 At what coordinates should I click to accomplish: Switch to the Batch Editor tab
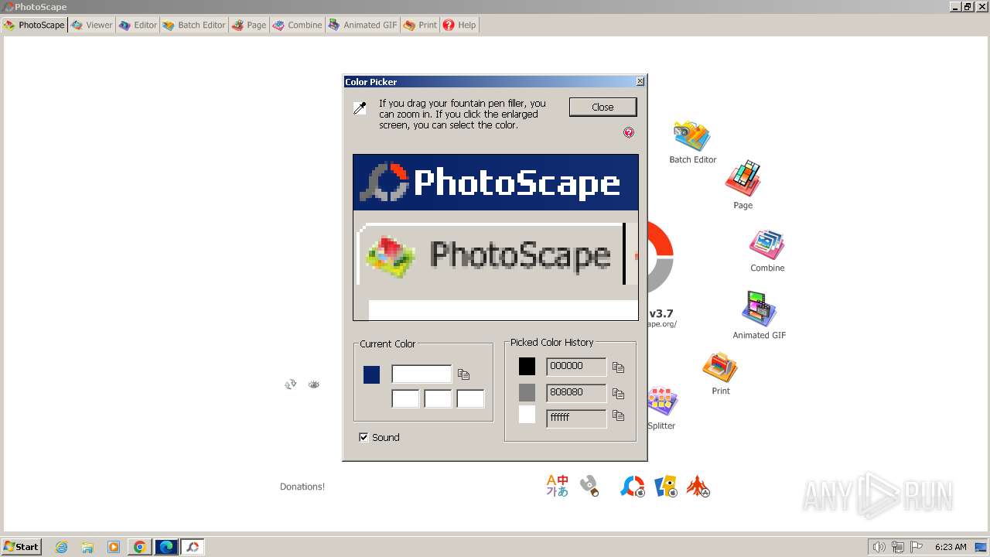click(x=194, y=25)
